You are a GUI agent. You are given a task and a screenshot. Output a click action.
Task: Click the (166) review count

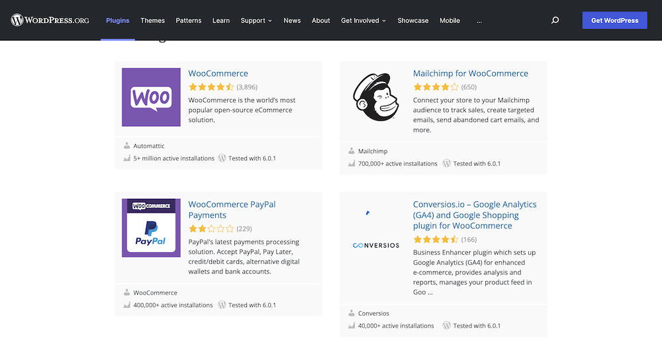[469, 240]
